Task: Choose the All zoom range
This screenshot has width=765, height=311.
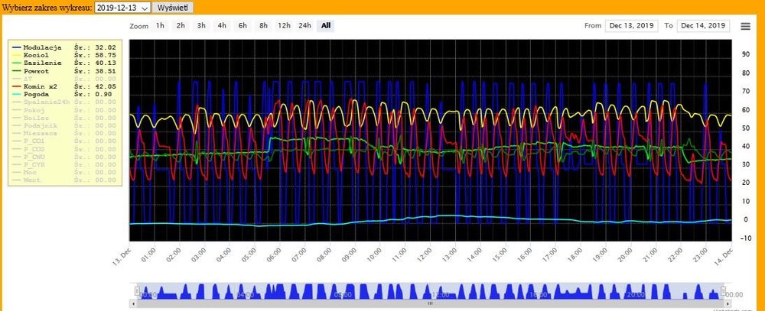Action: point(326,26)
